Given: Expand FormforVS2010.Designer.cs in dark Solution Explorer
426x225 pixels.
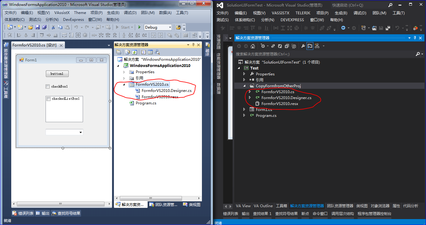Looking at the screenshot, I should [x=250, y=98].
